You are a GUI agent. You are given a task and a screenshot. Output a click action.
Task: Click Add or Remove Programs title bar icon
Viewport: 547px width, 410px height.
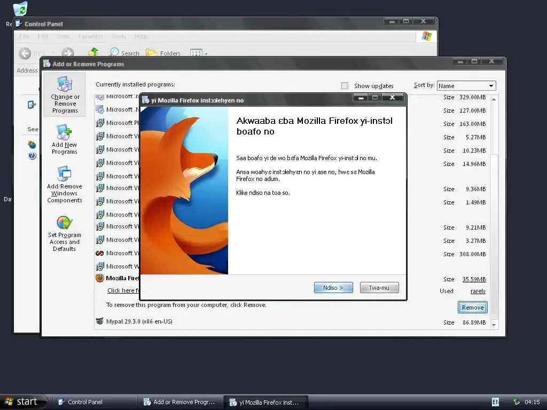[47, 64]
